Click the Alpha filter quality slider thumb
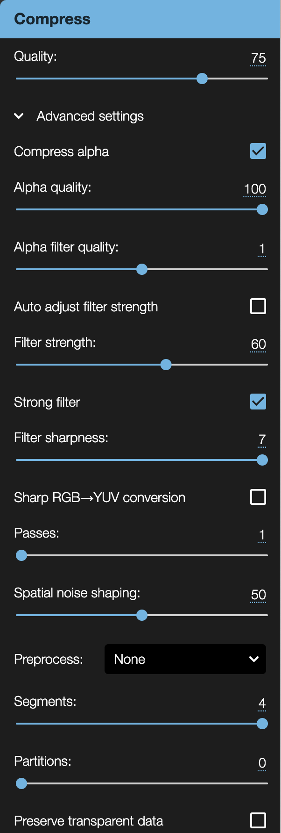Image resolution: width=281 pixels, height=833 pixels. (x=142, y=269)
